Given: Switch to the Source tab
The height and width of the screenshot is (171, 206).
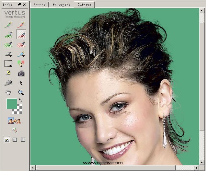Looking at the screenshot, I should (x=39, y=5).
